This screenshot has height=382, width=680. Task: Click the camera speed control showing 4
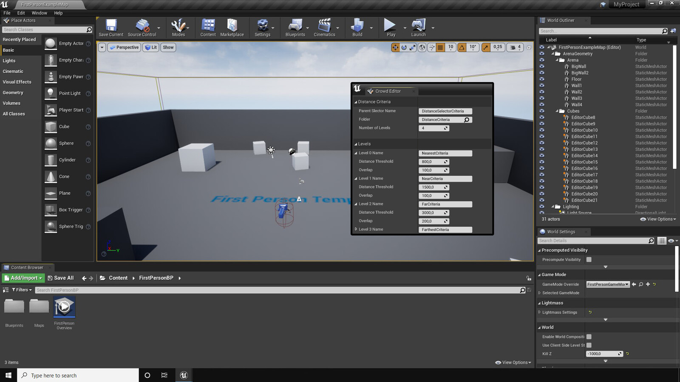coord(515,47)
